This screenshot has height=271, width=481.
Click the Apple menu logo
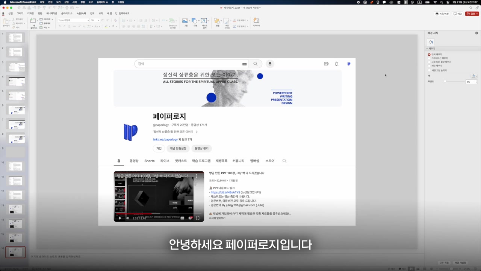tap(5, 2)
